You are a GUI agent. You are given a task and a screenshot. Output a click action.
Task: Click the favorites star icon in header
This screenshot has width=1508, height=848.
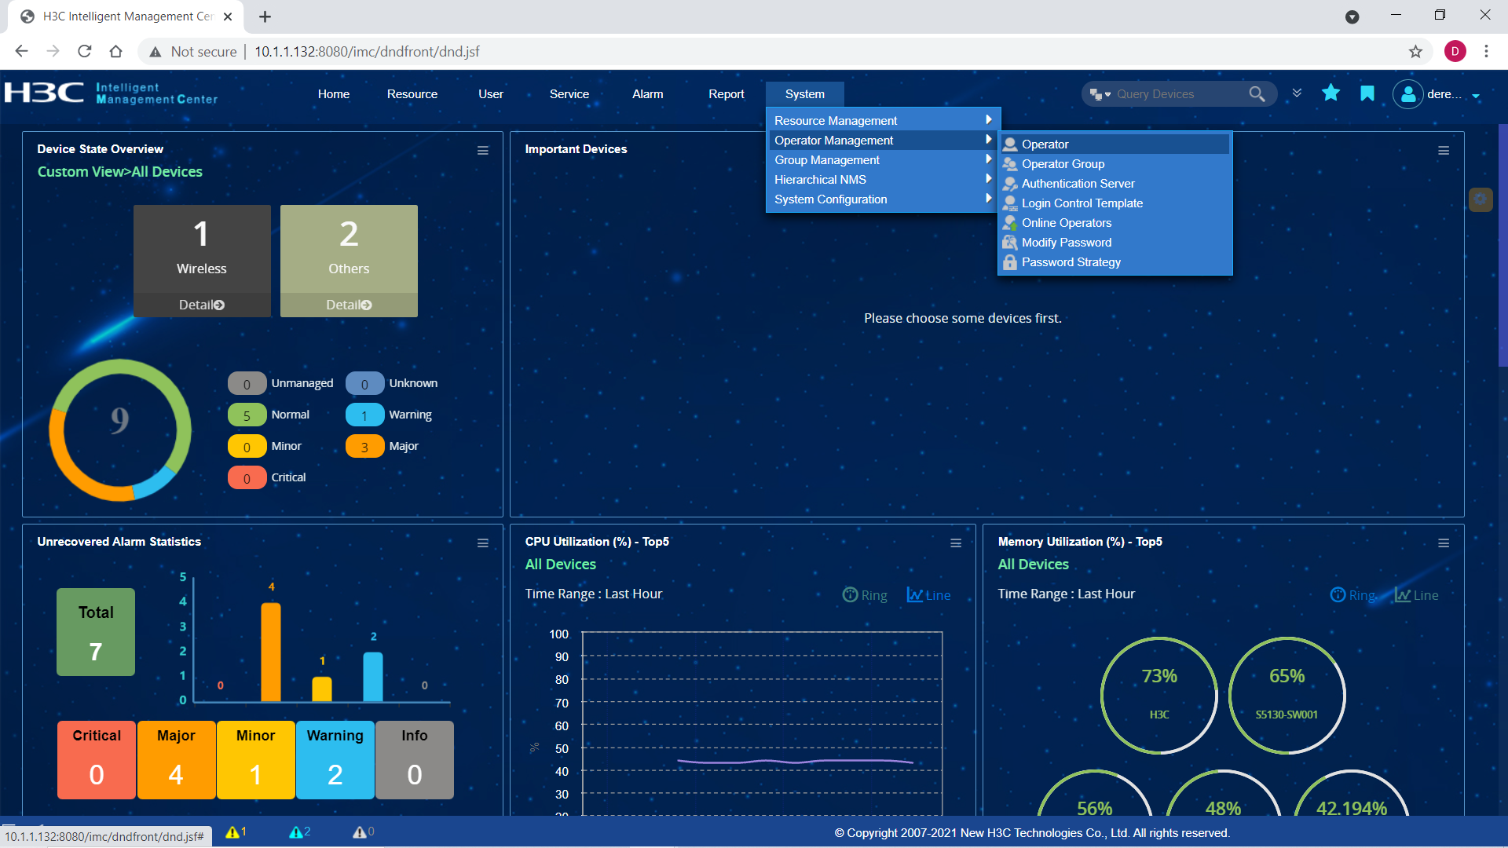(x=1330, y=93)
